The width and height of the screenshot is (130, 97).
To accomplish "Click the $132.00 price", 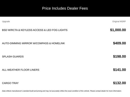I will (x=119, y=83).
